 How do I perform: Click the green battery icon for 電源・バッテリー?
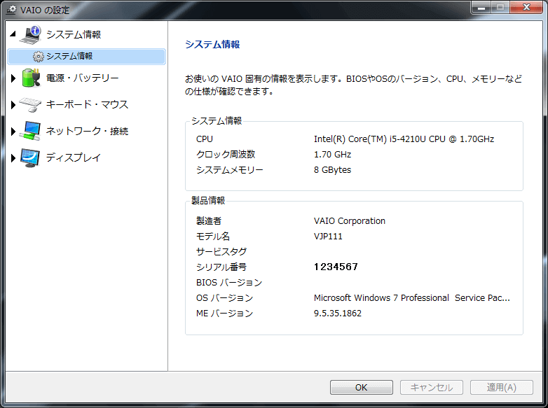(31, 78)
